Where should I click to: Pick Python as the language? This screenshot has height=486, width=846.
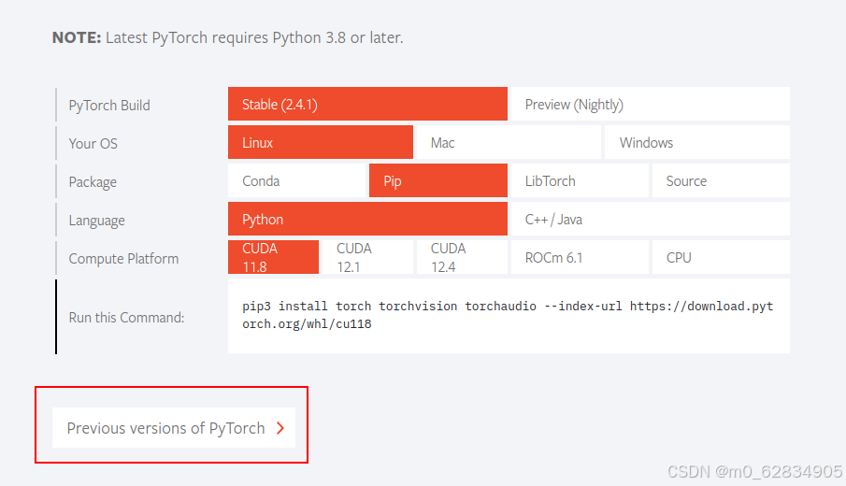coord(367,219)
